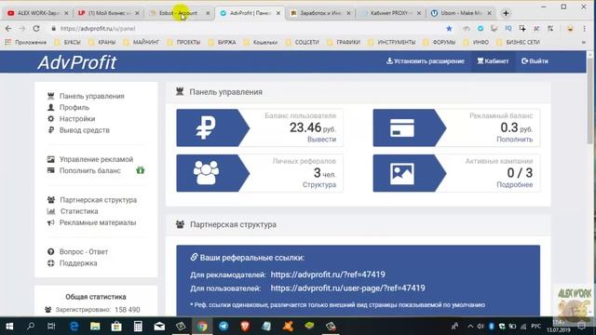Open Telegram from taskbar

coord(223,327)
